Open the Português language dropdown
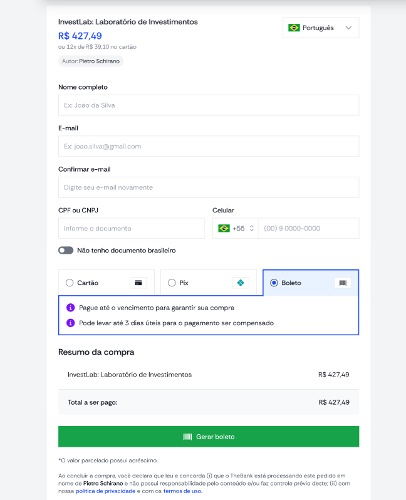 [x=321, y=28]
